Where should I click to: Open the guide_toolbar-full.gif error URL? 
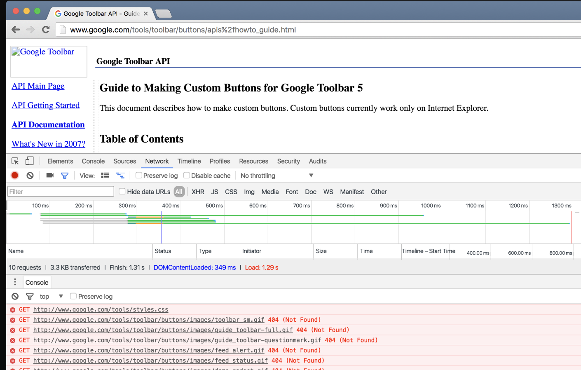pos(163,330)
